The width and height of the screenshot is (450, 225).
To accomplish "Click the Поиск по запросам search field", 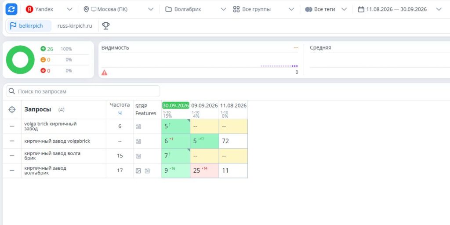I will click(83, 91).
